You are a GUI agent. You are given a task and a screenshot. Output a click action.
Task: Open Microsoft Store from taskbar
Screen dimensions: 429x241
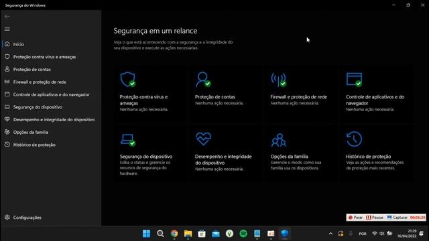(202, 234)
